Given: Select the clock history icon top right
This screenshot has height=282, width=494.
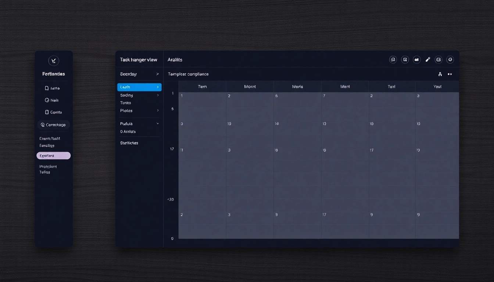Looking at the screenshot, I should [450, 59].
